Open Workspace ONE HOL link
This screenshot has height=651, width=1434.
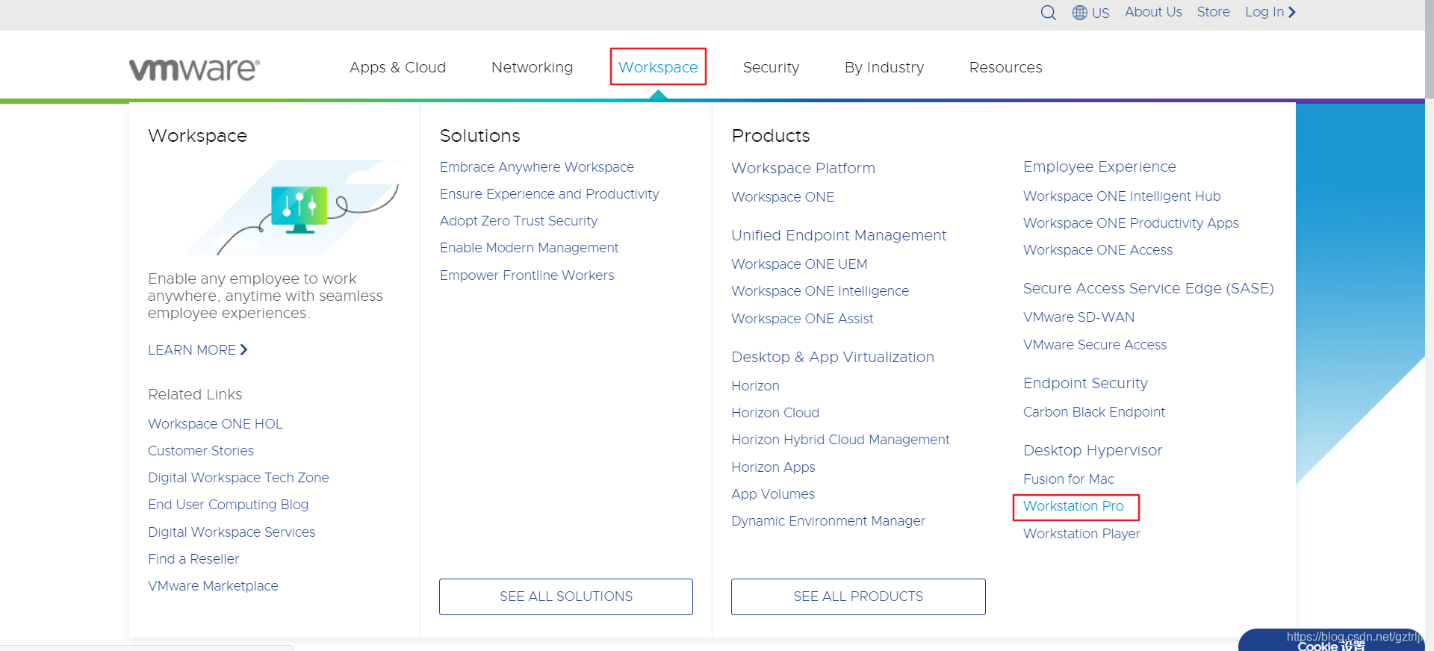[x=215, y=423]
